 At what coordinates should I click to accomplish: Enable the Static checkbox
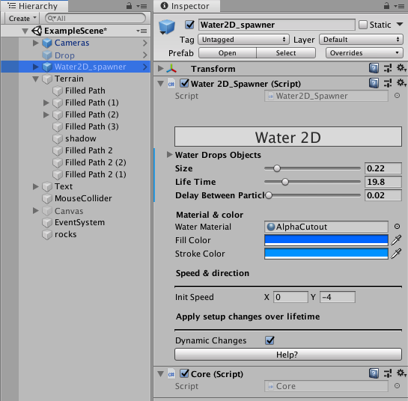point(363,25)
